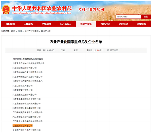This screenshot has height=134, width=152.
Task: Select 北京红螺食品有限公司 entry
Action: coord(23,86)
